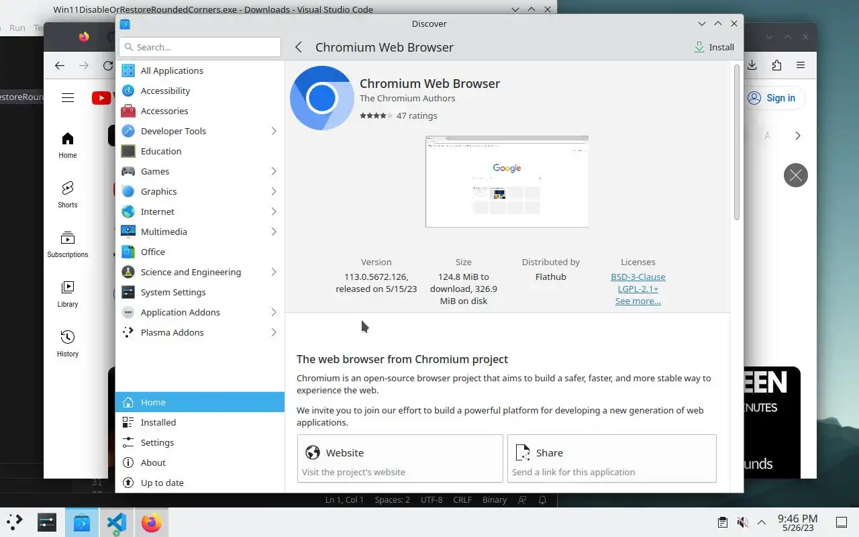
Task: Open the Up to date page
Action: point(200,483)
